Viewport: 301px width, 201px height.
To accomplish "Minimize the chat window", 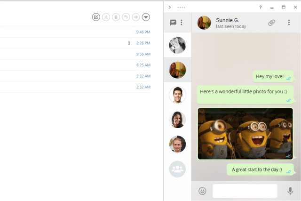I will pos(272,8).
